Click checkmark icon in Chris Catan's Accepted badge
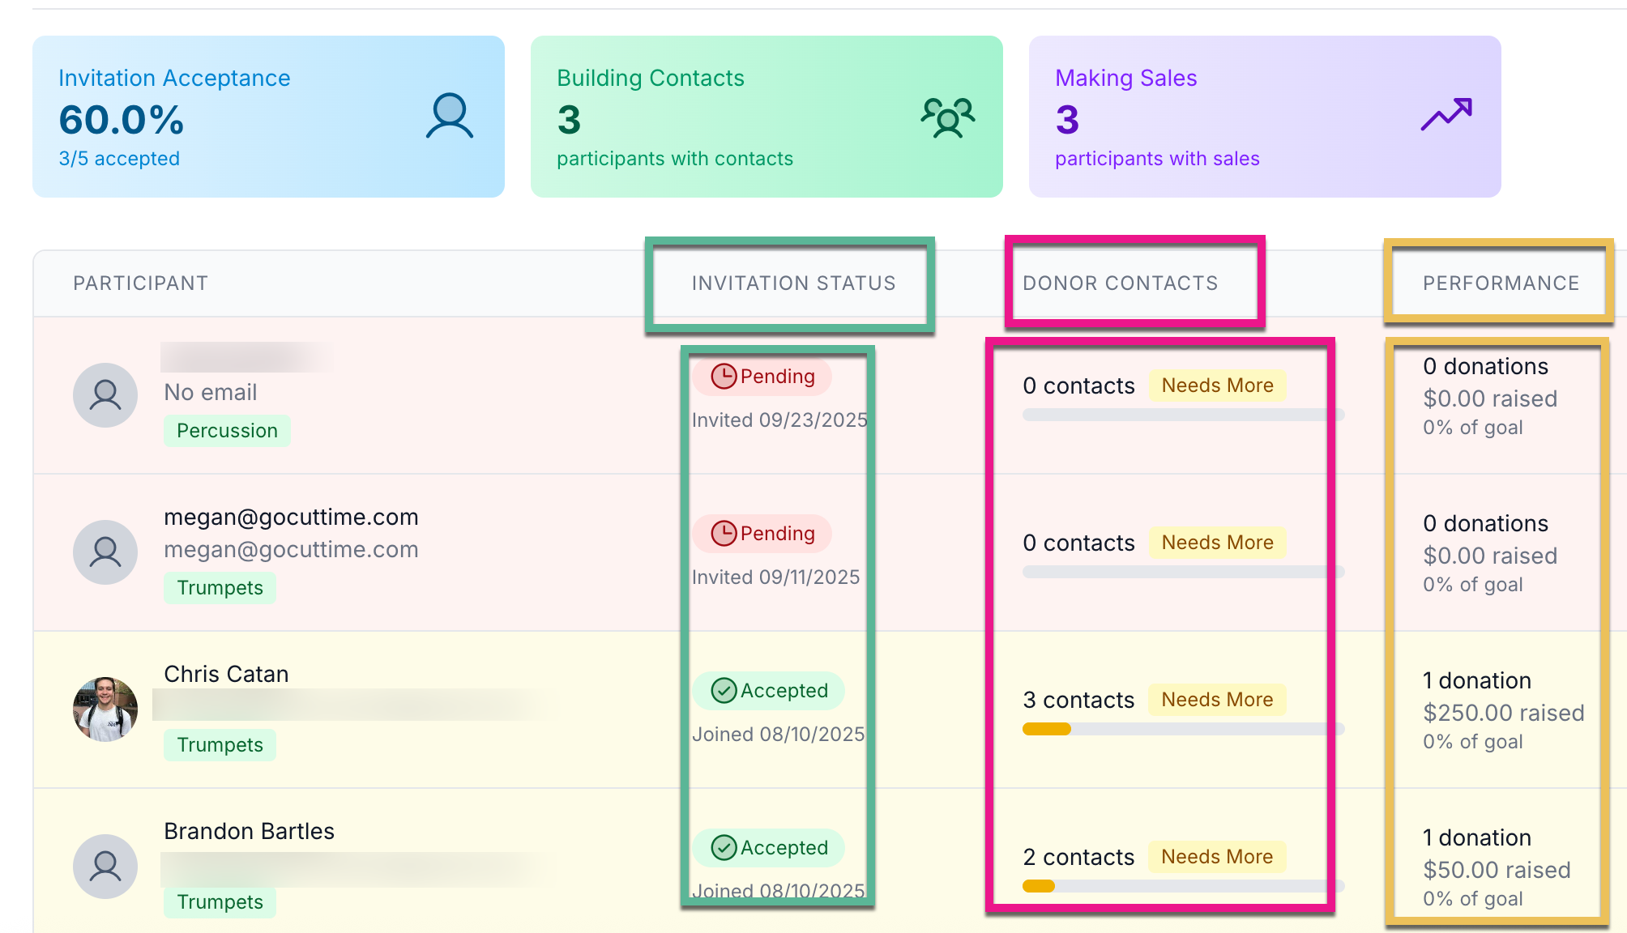The height and width of the screenshot is (933, 1627). tap(723, 691)
